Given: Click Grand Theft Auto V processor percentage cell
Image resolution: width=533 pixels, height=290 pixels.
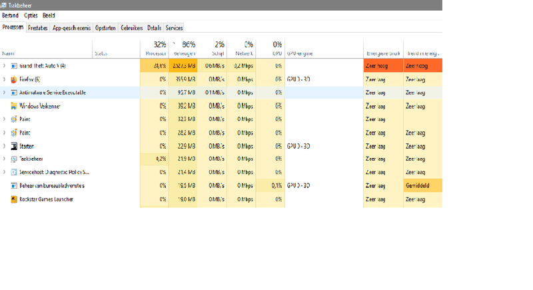Looking at the screenshot, I should (x=155, y=65).
